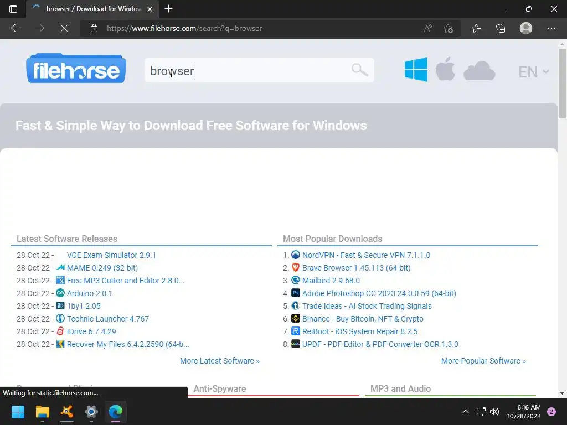Open Free MP3 Cutter and Editor link
The image size is (567, 425).
tap(126, 281)
